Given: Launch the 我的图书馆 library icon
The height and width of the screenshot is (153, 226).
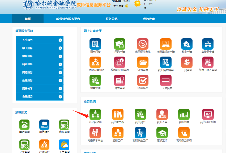Looking at the screenshot, I should click(x=118, y=114).
